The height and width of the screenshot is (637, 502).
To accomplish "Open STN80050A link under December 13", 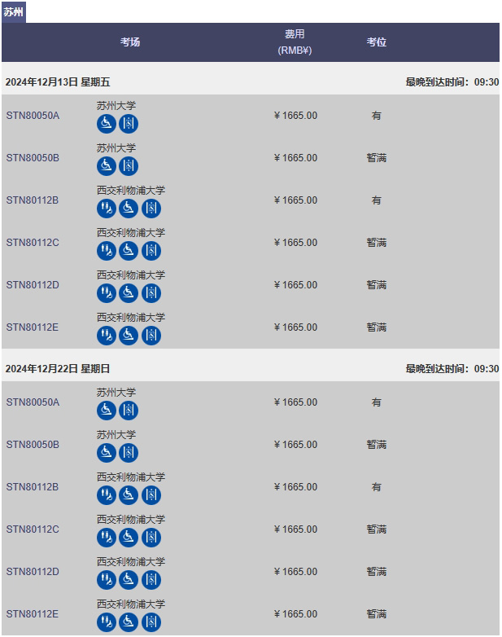I will tap(33, 116).
